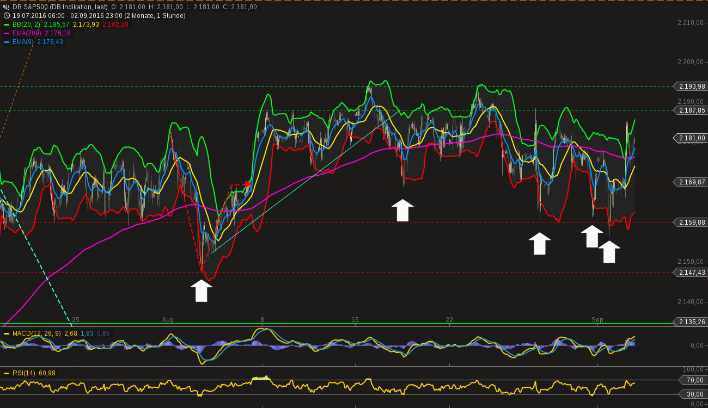Select the blue EMA(9) color marker
Viewport: 708px width, 408px height.
[x=7, y=42]
